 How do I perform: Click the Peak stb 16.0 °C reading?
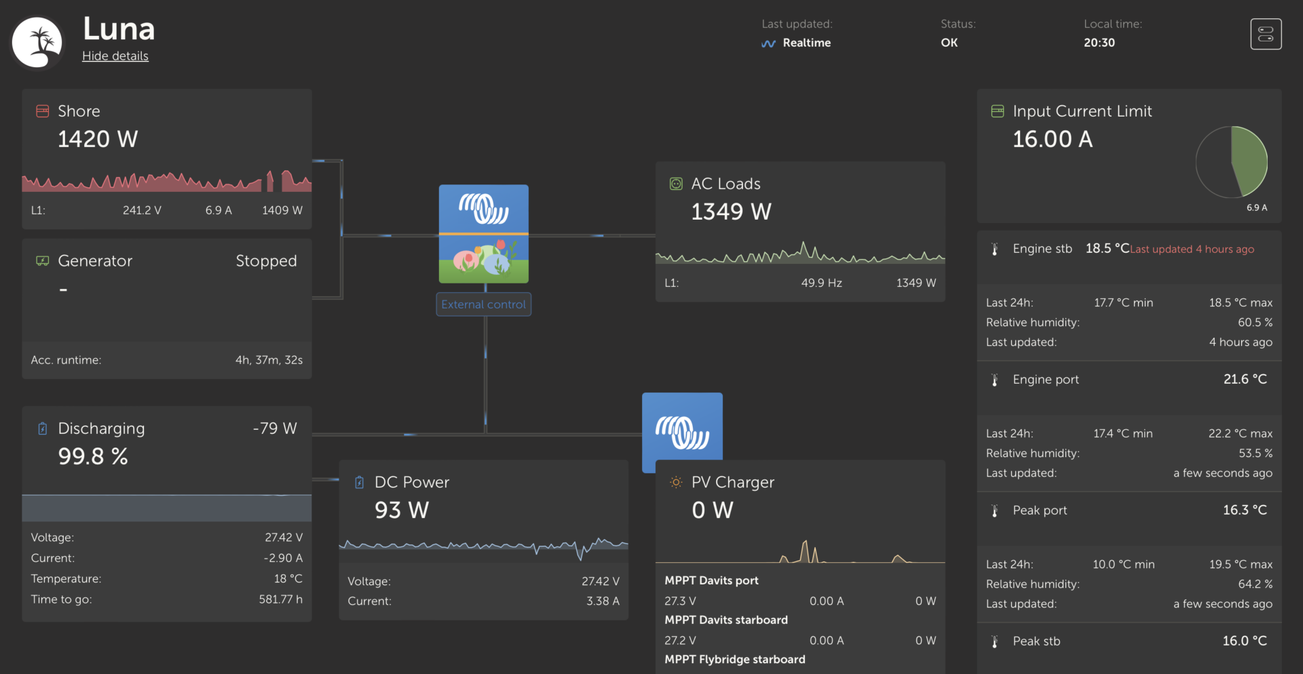(1245, 641)
